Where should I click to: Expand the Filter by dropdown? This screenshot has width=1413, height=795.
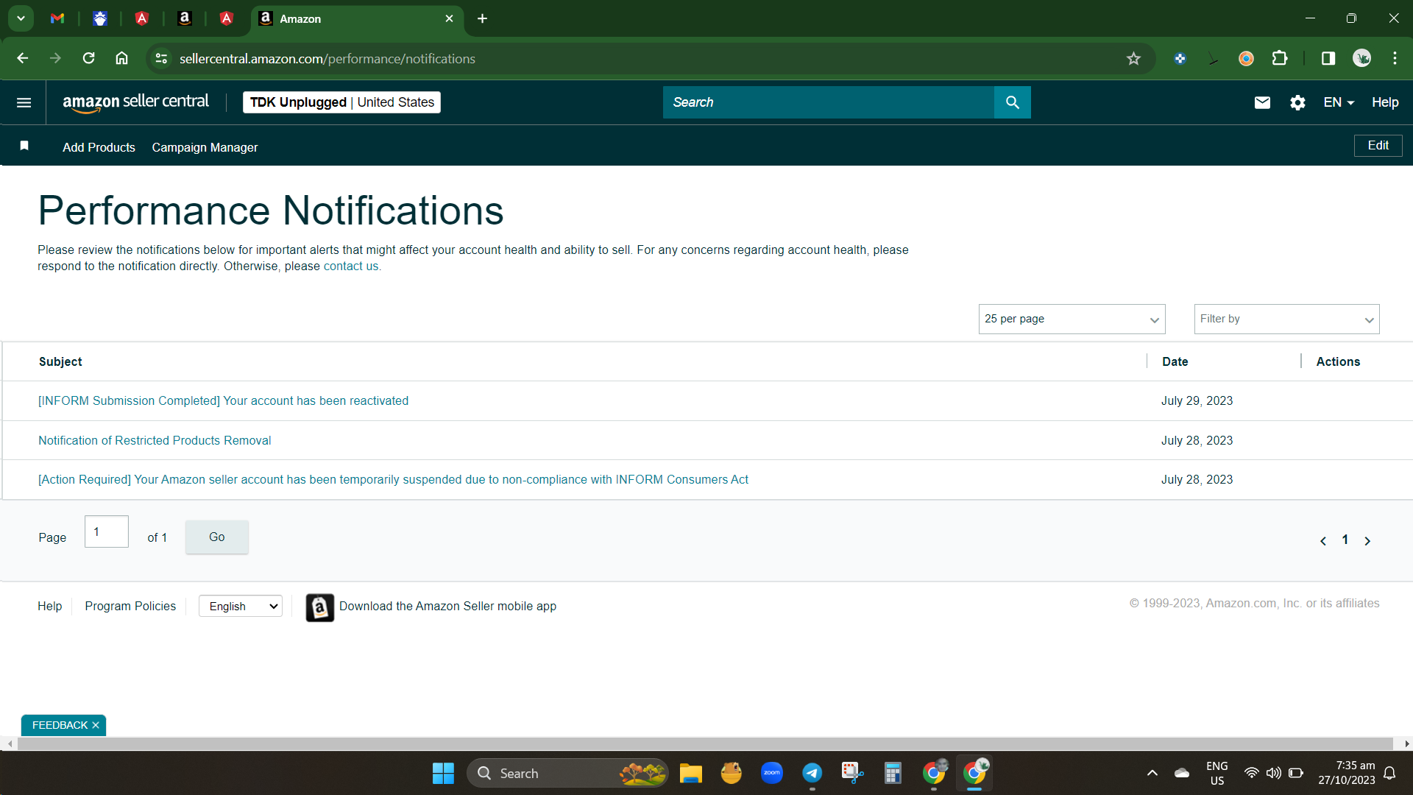coord(1286,319)
